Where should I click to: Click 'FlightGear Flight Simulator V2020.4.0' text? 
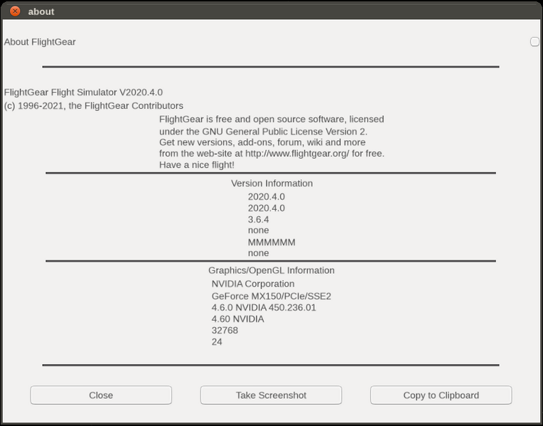point(83,92)
